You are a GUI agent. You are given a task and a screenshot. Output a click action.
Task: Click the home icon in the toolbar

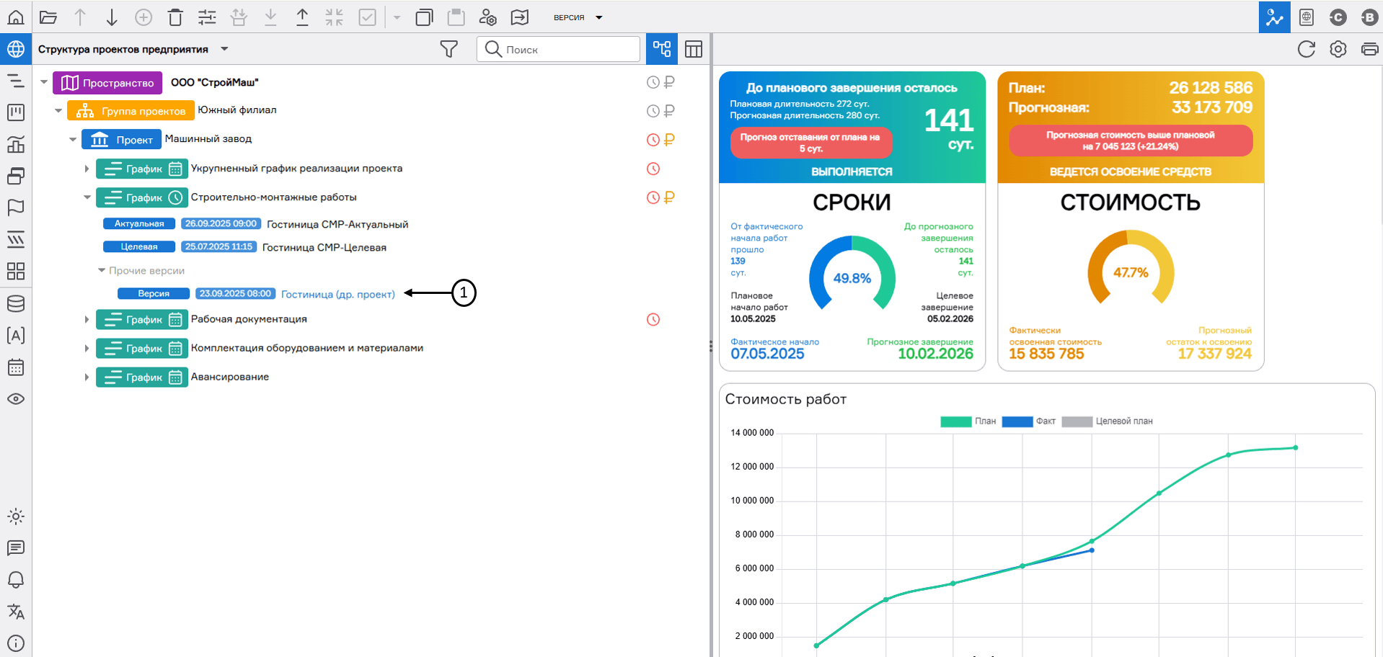(x=16, y=17)
